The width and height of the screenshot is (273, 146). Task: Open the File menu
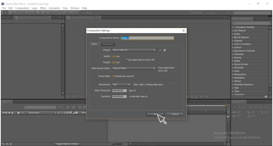pyautogui.click(x=4, y=8)
